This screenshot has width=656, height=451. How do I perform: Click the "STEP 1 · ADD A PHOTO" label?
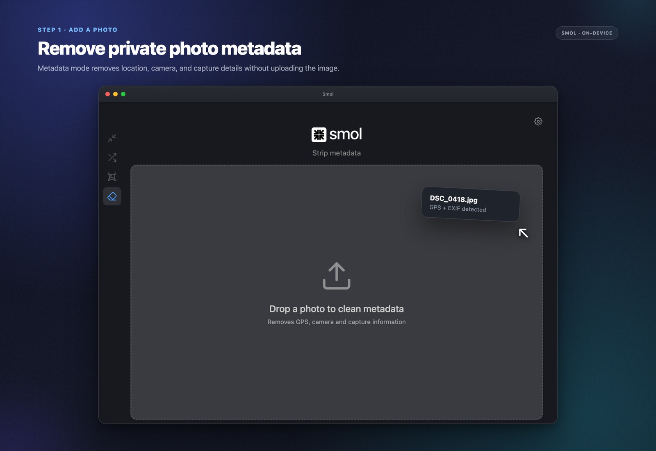pyautogui.click(x=77, y=30)
